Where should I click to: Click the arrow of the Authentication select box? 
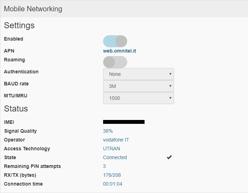coord(170,74)
